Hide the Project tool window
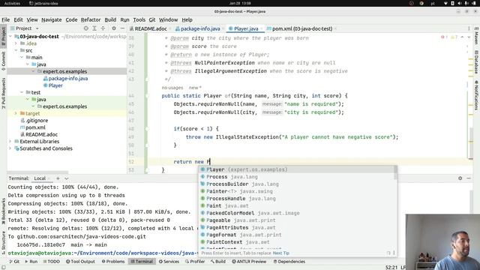The width and height of the screenshot is (480, 270). click(x=122, y=28)
